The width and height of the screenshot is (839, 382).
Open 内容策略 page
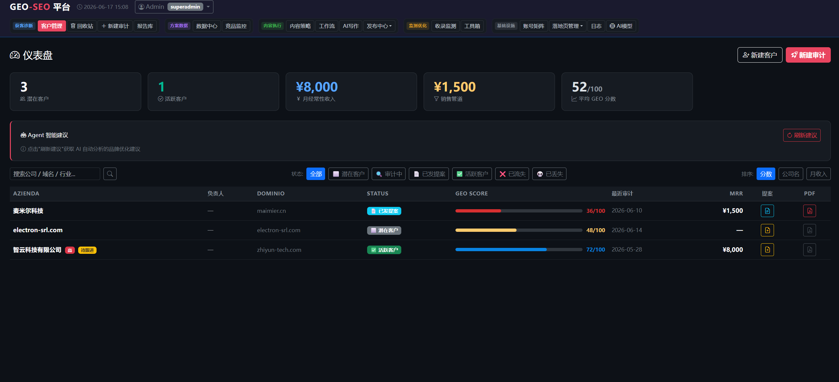[x=300, y=26]
